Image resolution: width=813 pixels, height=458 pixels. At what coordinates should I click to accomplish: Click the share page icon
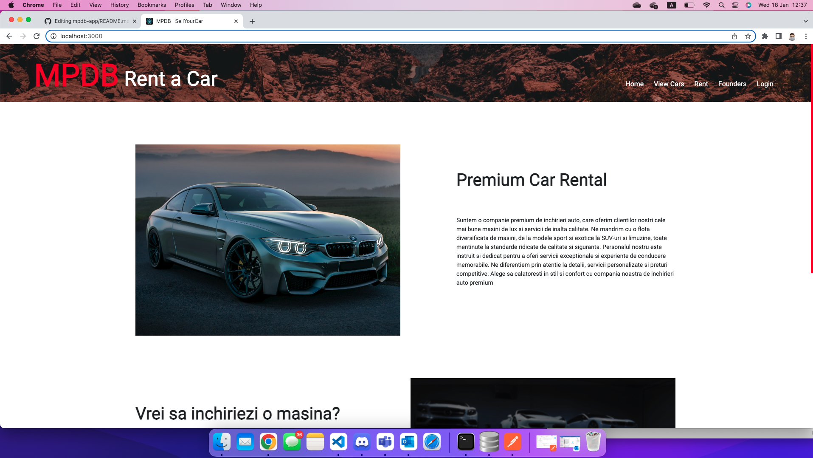[x=734, y=36]
